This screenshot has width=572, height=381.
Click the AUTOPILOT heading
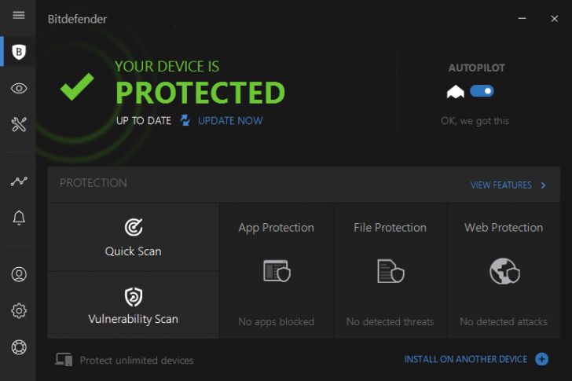click(476, 68)
